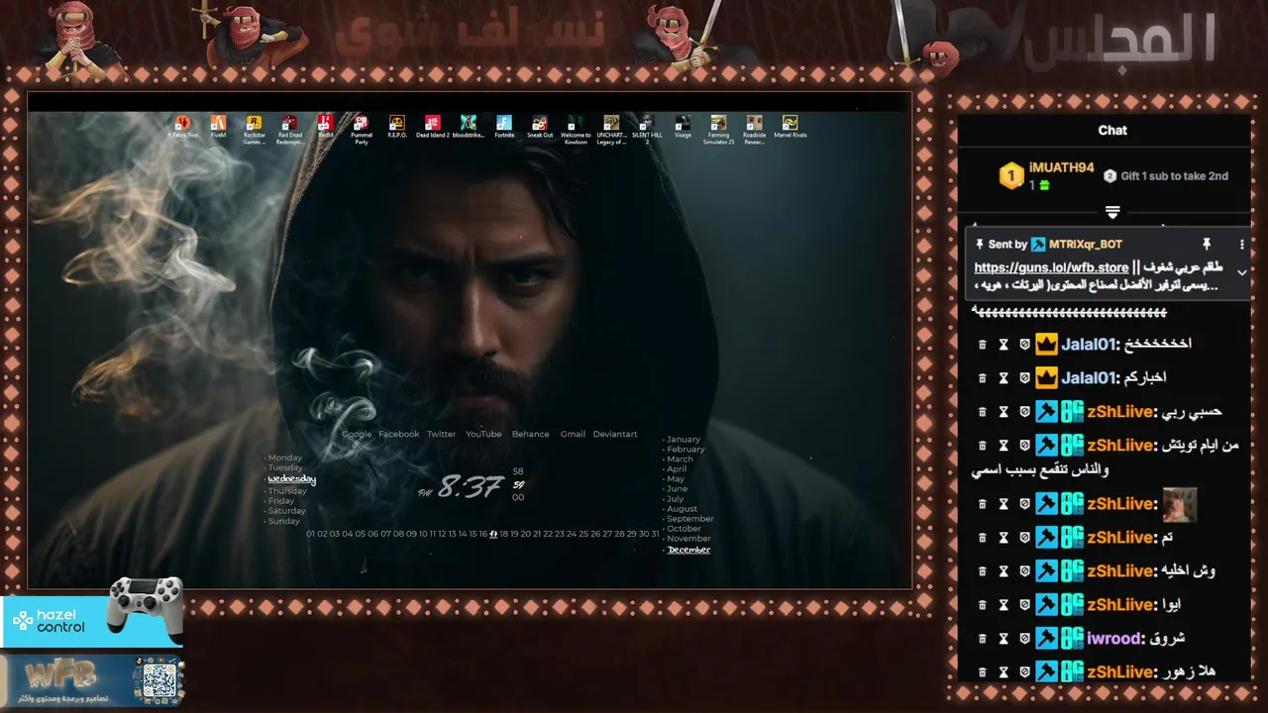Delete zShLiive's تم message
Screen dimensions: 1268x713
coord(982,538)
